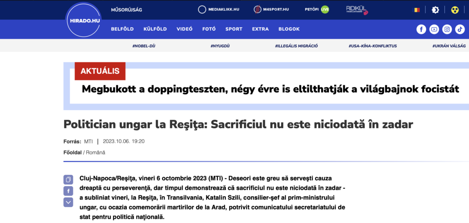Open the Ridikül site logo
This screenshot has width=469, height=223.
(x=357, y=10)
